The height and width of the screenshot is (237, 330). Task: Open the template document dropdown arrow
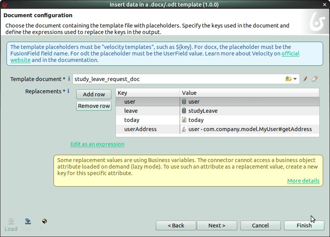pos(295,79)
